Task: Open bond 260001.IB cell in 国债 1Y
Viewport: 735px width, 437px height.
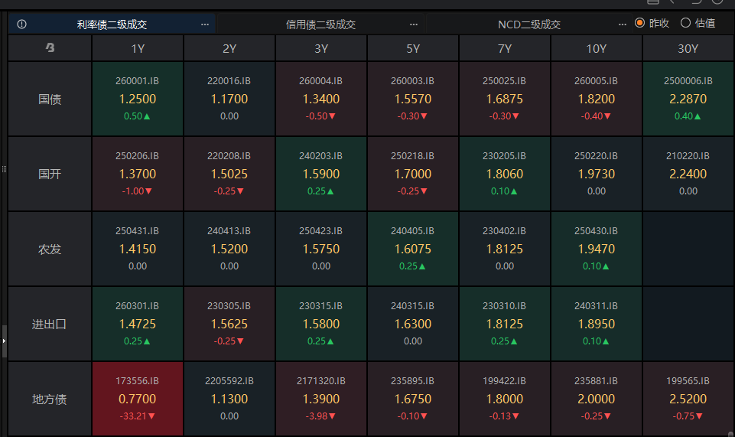Action: tap(138, 99)
